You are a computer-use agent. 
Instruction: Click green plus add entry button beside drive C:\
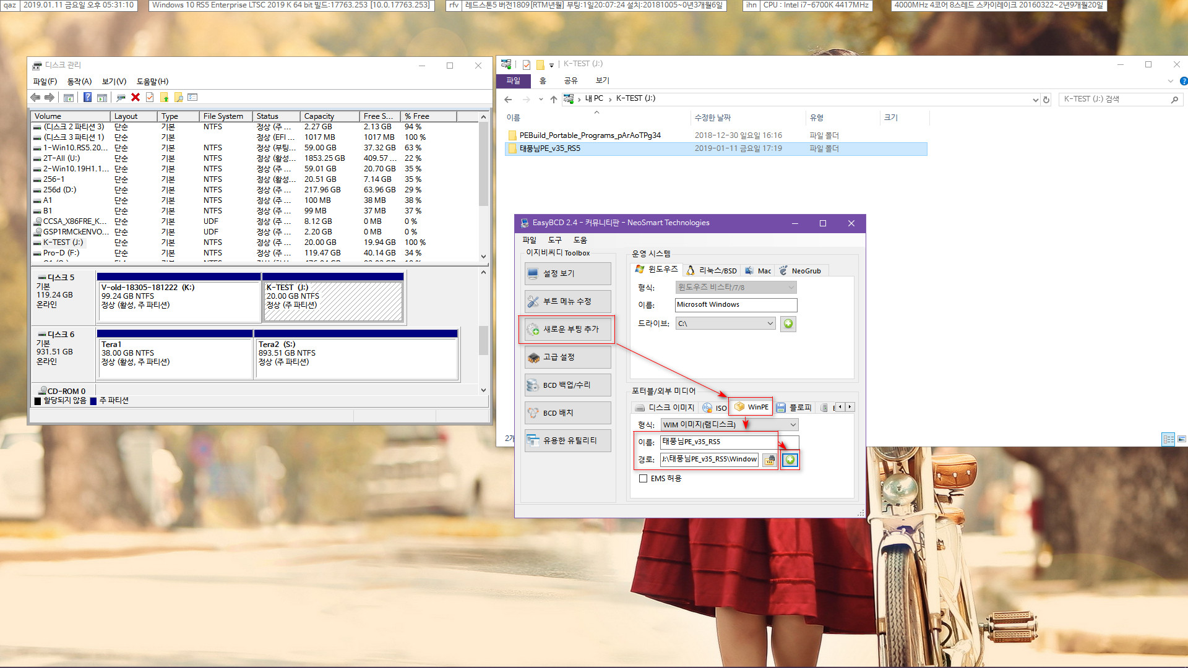click(788, 323)
